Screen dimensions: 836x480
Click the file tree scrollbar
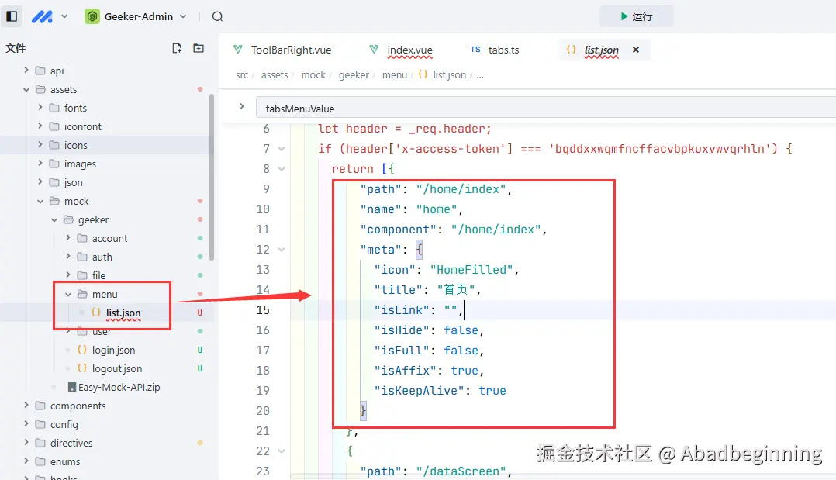tap(212, 177)
